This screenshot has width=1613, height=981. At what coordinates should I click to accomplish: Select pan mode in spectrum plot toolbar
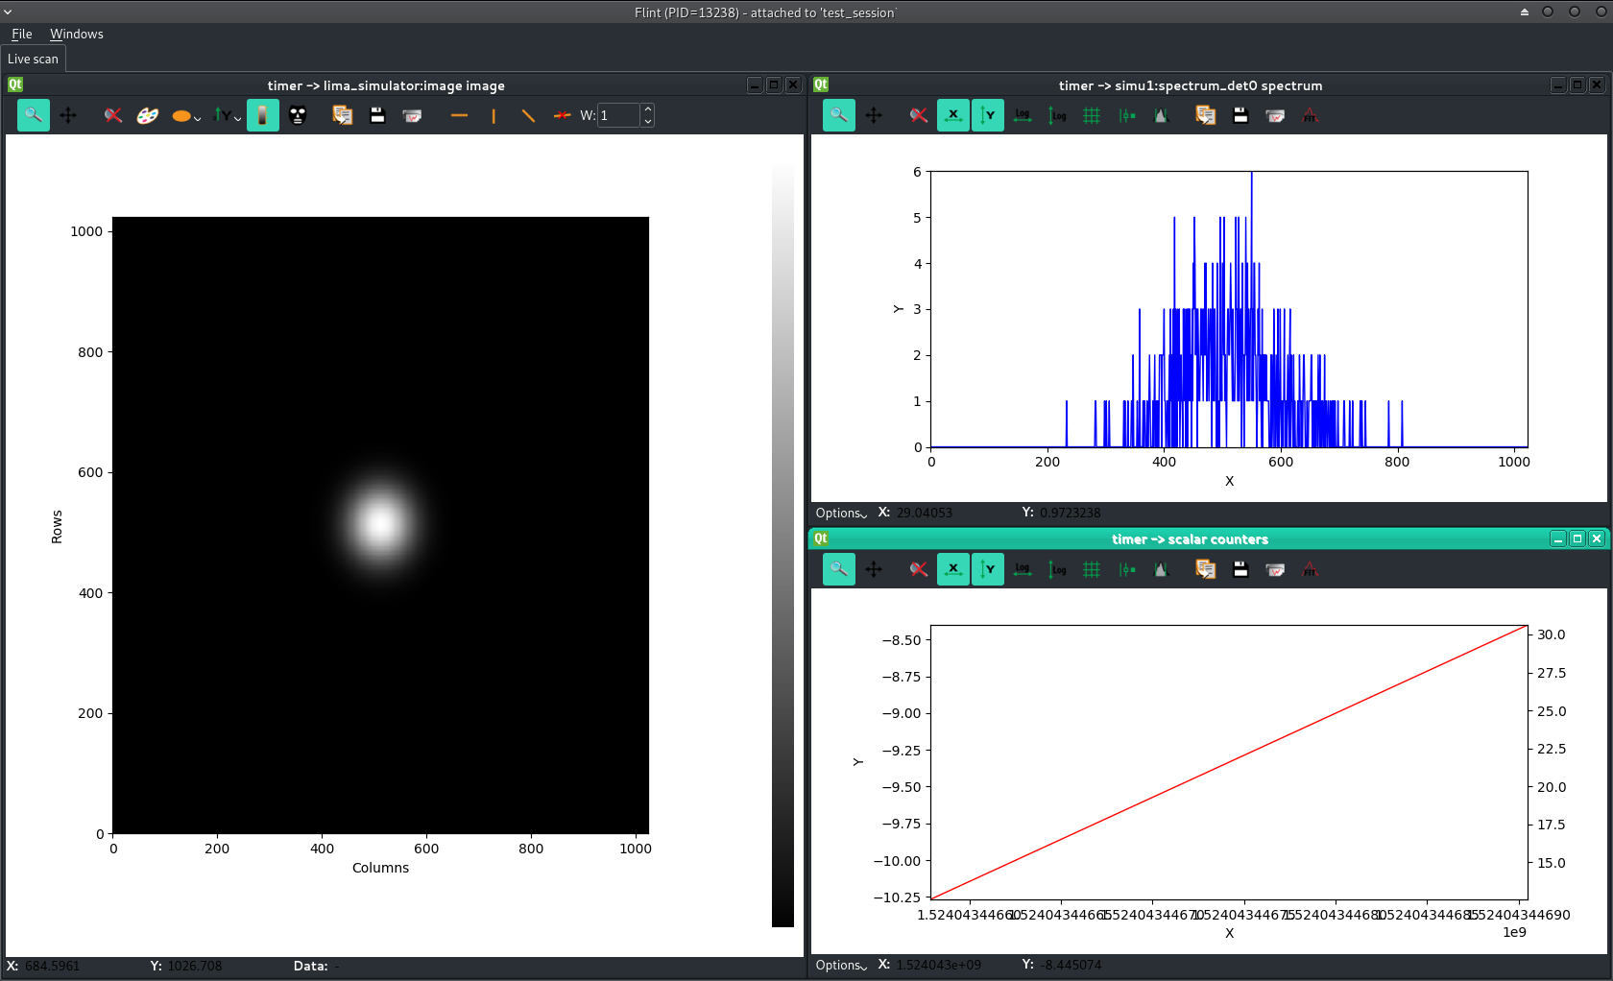coord(874,115)
